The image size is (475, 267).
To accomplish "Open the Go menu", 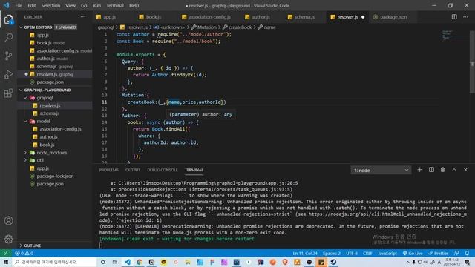I will (84, 5).
